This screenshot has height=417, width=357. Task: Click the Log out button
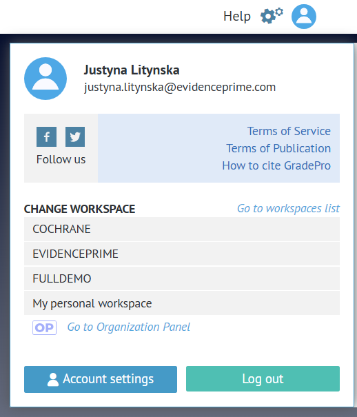(x=263, y=378)
